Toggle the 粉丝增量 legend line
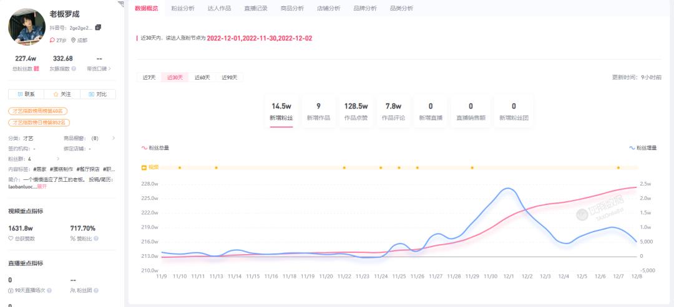 [x=643, y=148]
